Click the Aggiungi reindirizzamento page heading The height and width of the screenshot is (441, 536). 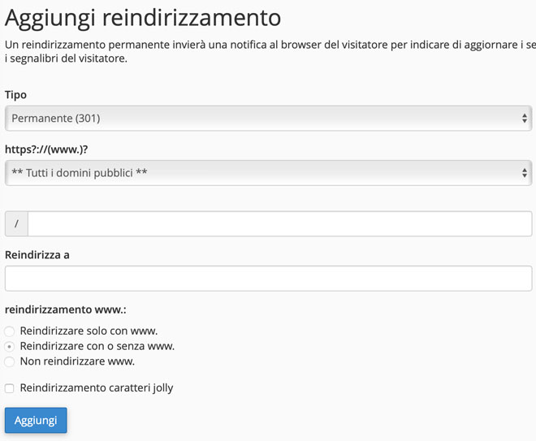143,17
